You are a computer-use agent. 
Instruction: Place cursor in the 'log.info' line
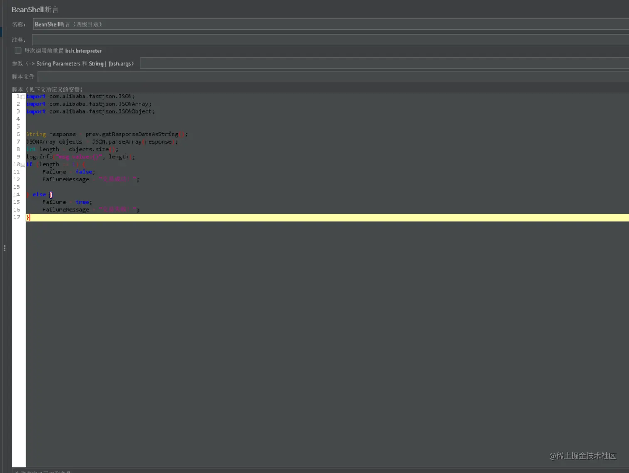(x=81, y=157)
